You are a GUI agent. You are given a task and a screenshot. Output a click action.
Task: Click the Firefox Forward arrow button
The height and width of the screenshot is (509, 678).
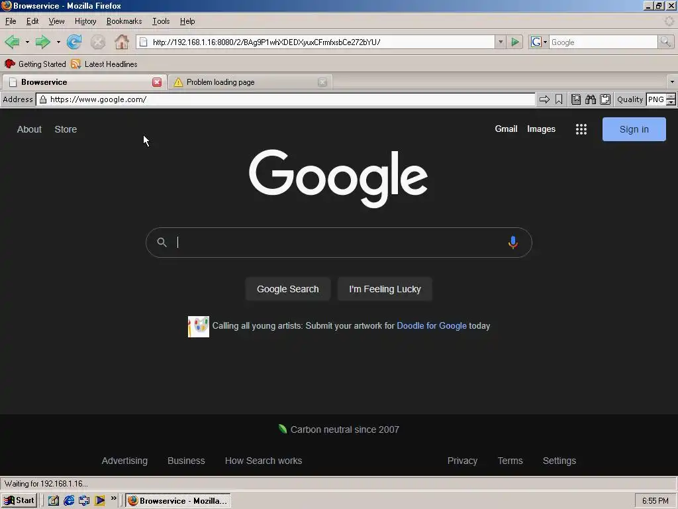tap(42, 42)
